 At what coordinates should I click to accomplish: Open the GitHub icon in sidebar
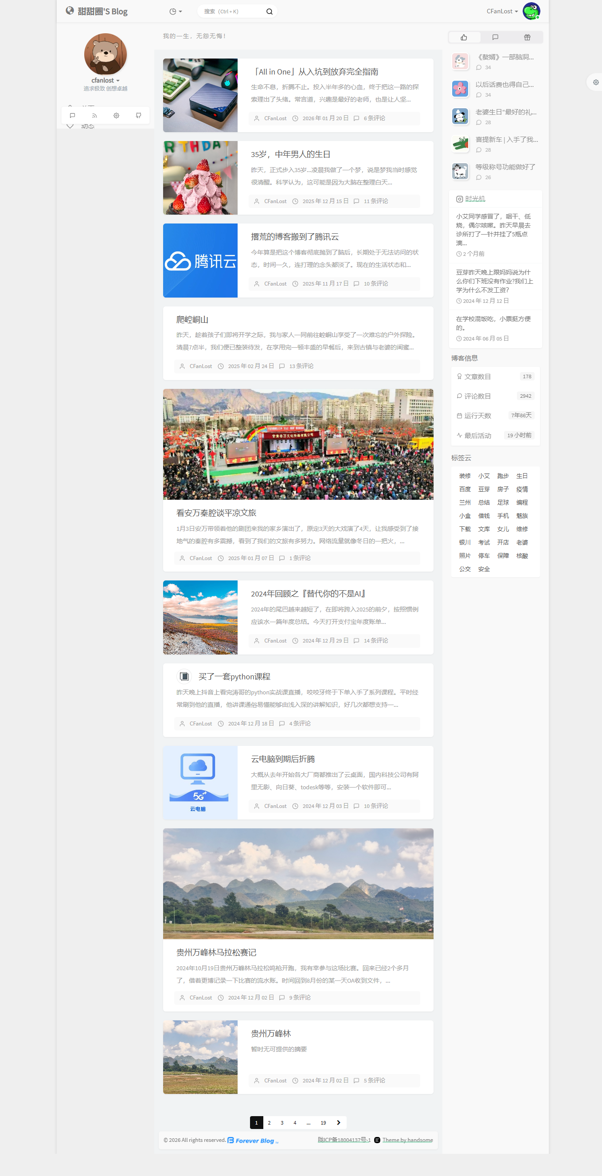[138, 115]
